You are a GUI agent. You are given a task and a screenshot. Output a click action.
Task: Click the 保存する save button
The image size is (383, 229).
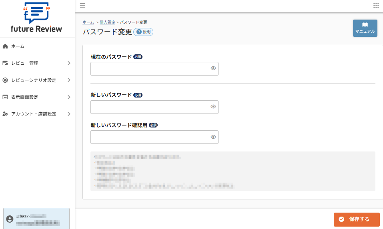357,219
